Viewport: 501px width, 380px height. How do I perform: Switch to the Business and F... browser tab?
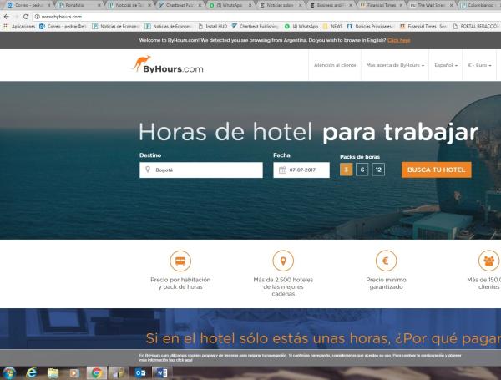tap(331, 5)
